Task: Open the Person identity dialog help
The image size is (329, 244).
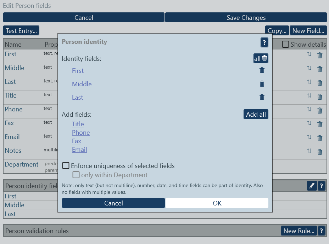Action: tap(264, 43)
